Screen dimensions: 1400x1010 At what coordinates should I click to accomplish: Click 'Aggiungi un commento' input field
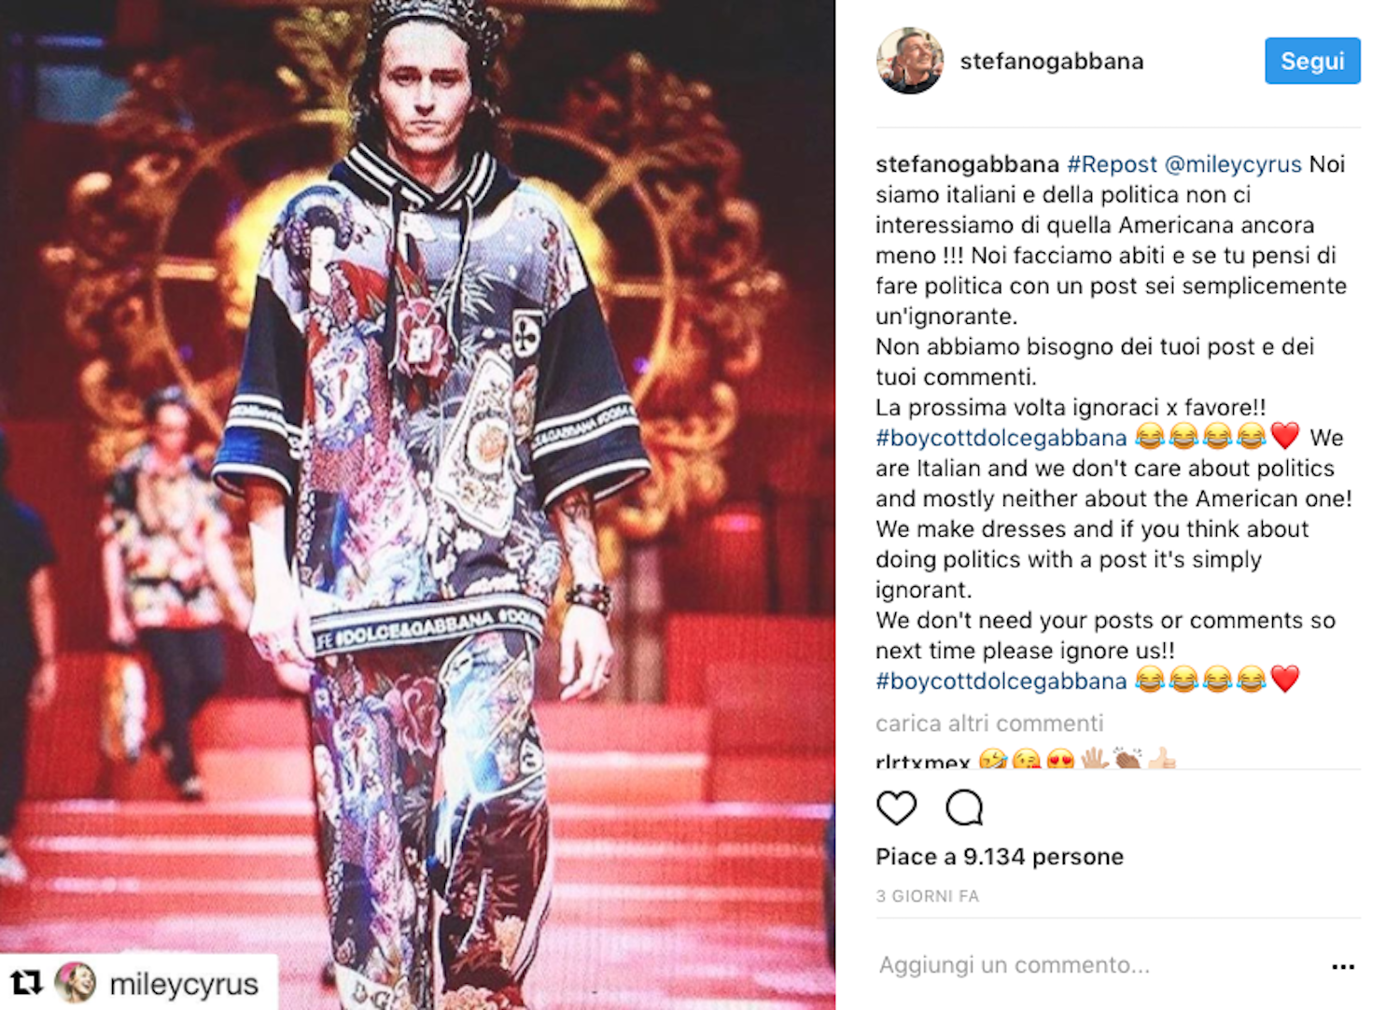1097,965
